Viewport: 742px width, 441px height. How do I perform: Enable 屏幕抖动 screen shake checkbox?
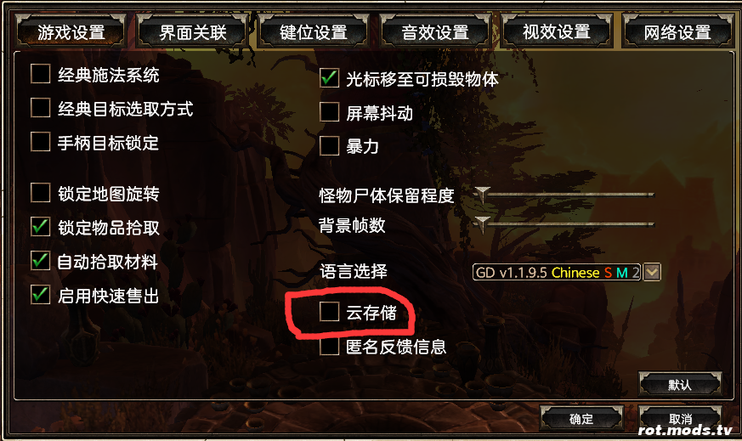click(x=330, y=112)
